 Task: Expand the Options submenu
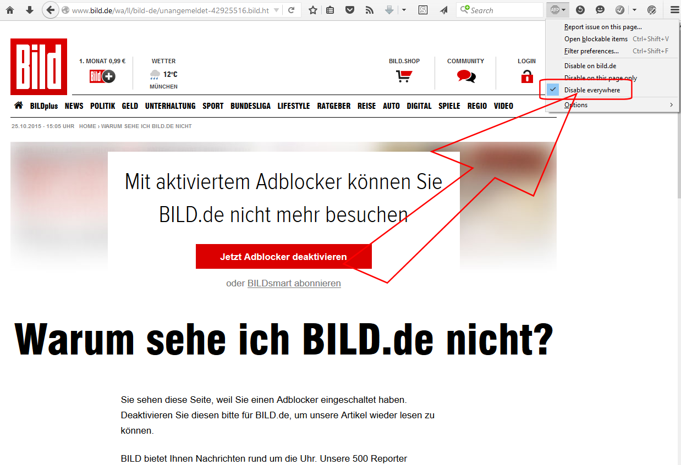(612, 105)
